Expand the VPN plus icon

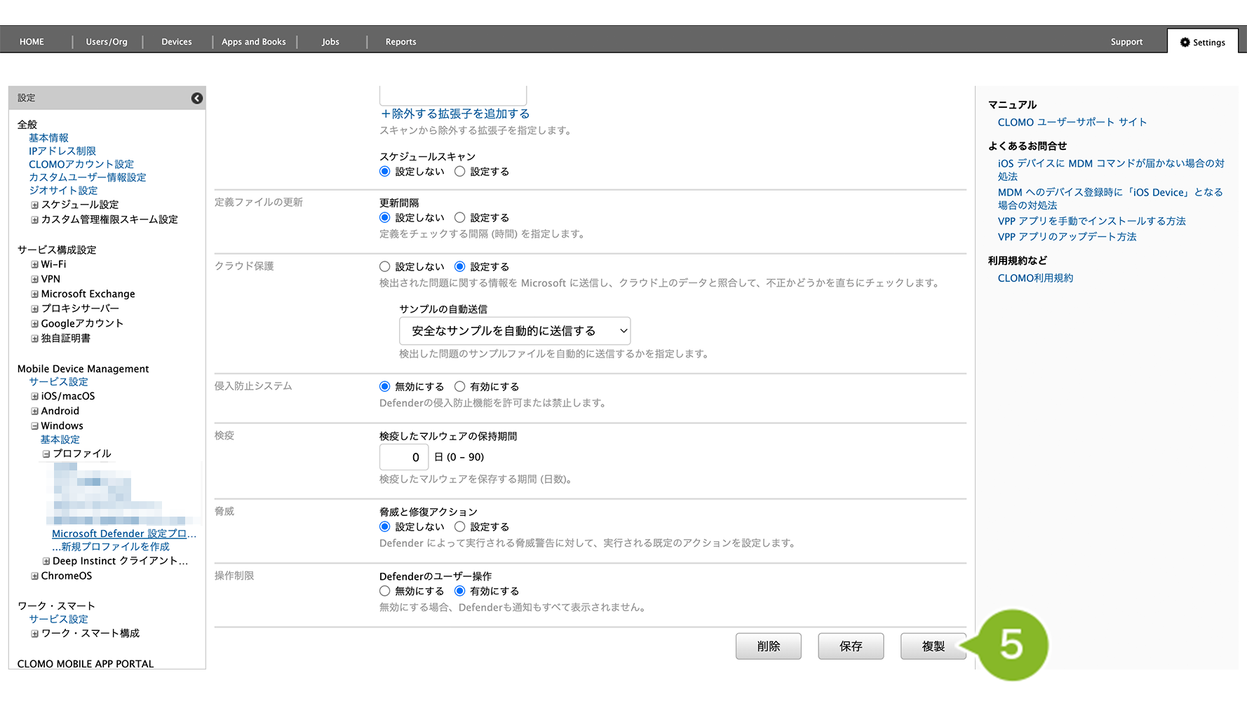click(34, 280)
